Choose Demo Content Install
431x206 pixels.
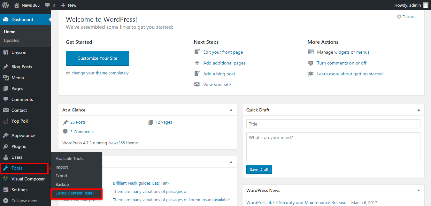coord(75,193)
